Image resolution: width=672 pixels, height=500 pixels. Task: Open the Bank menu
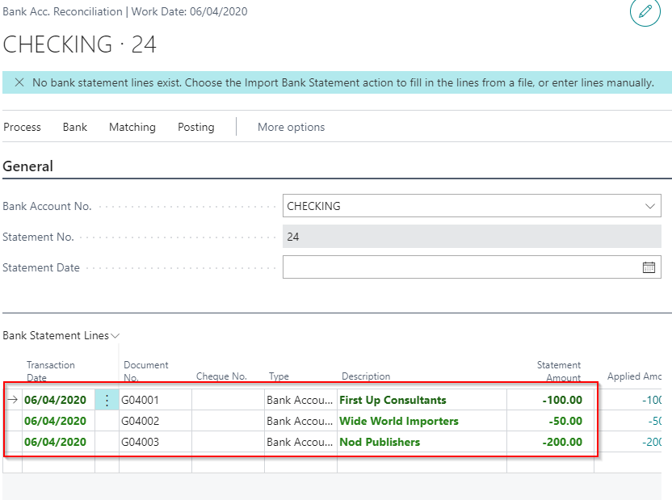[75, 127]
